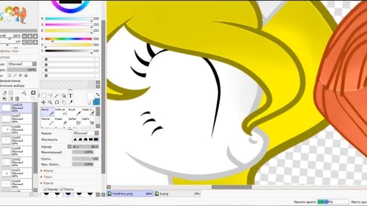Select the rectangular selection tool

44,96
